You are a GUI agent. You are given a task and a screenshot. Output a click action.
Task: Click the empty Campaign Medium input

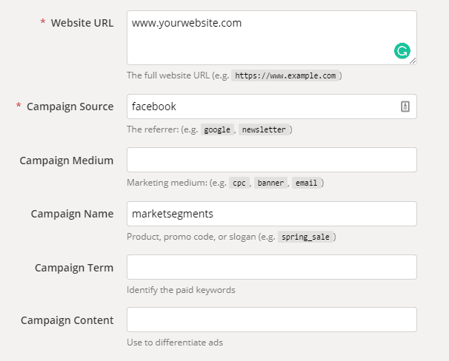[x=272, y=160]
